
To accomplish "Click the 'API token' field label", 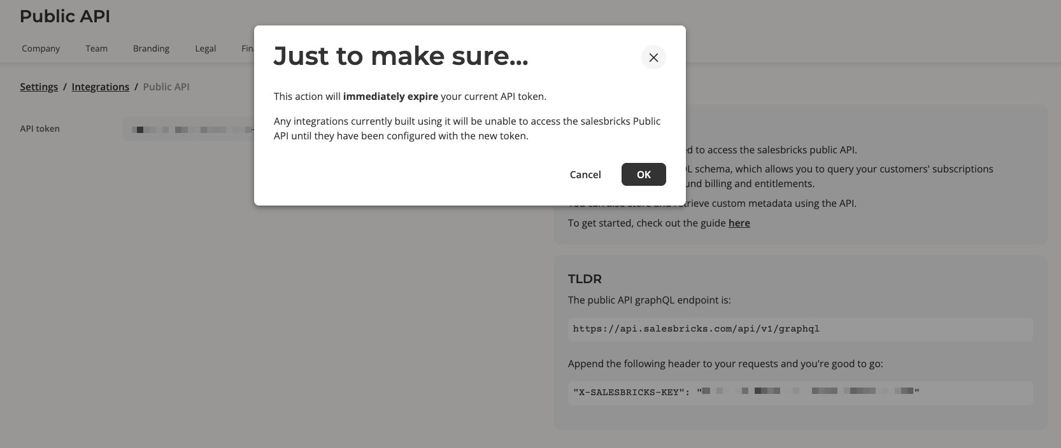I will 39,129.
